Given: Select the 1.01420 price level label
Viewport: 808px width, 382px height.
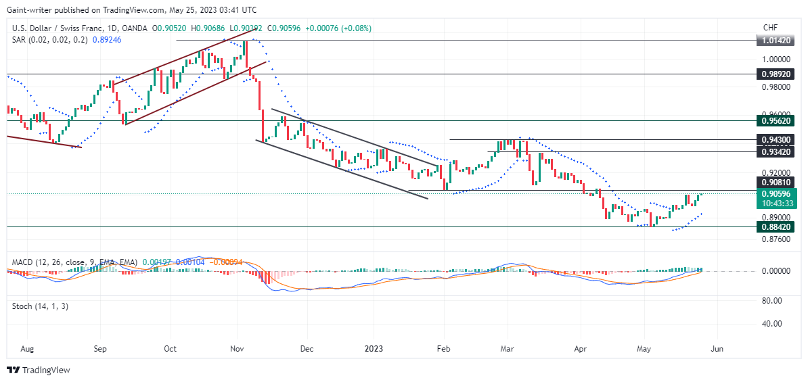Looking at the screenshot, I should [775, 40].
